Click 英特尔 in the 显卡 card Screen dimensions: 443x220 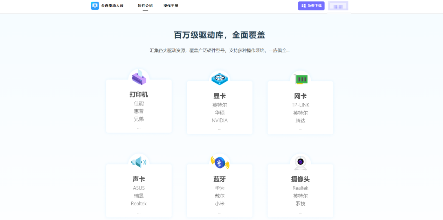tap(220, 105)
